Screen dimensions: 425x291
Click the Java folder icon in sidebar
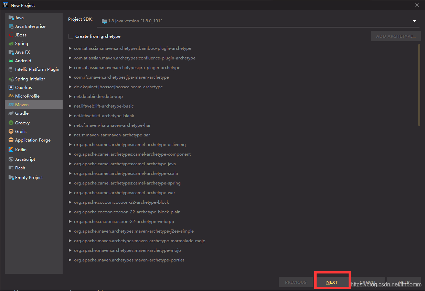11,18
